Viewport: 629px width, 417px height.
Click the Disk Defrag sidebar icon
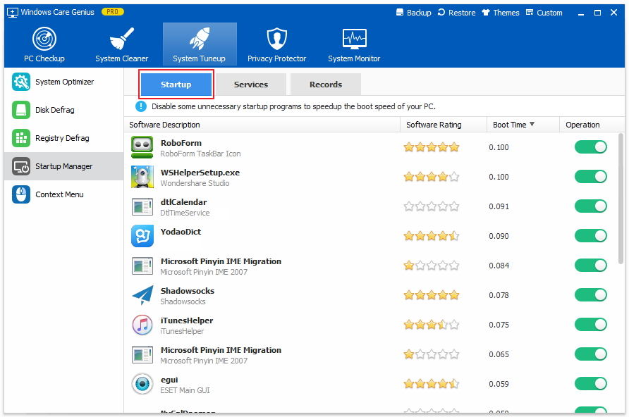21,110
